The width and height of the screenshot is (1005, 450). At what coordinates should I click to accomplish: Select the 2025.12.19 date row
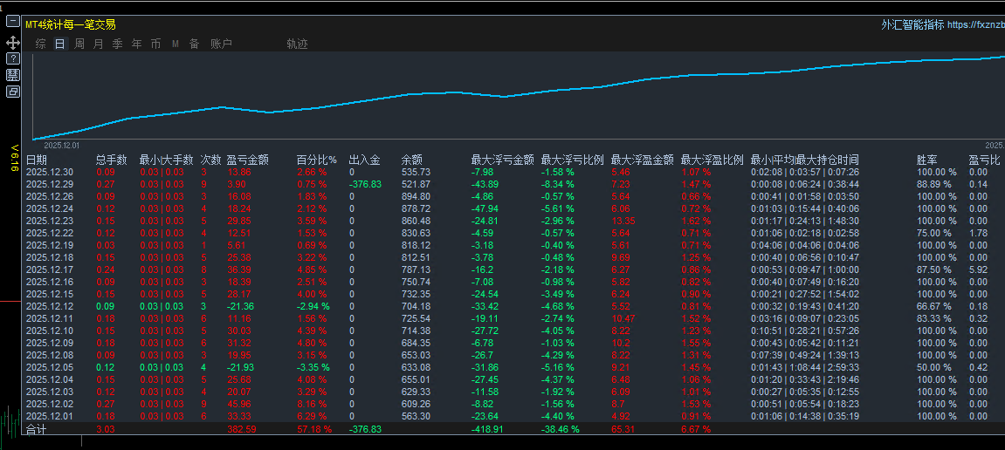[50, 245]
